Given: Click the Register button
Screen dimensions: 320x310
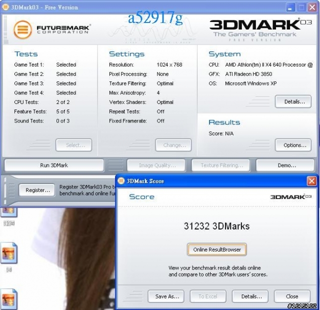Looking at the screenshot, I should tap(37, 190).
